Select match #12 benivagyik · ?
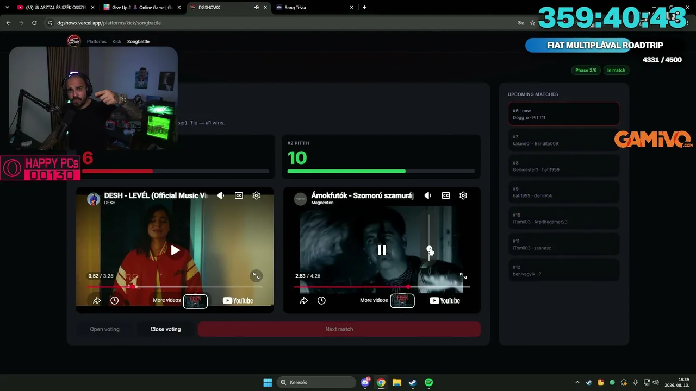The height and width of the screenshot is (391, 696). pyautogui.click(x=564, y=270)
